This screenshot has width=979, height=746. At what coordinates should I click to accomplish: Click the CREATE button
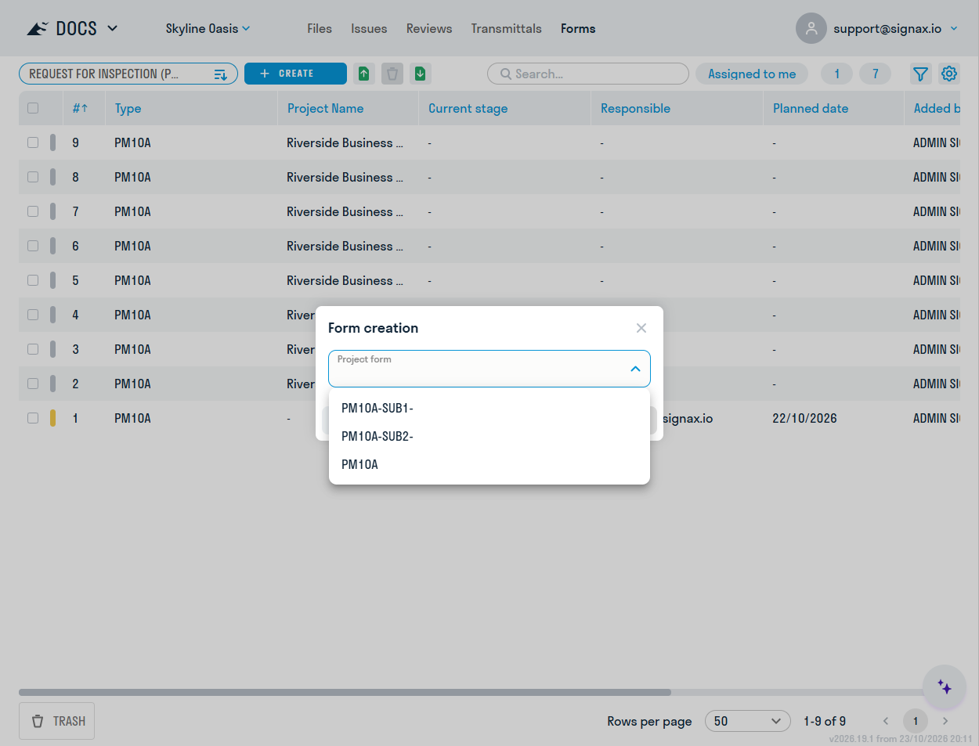295,74
